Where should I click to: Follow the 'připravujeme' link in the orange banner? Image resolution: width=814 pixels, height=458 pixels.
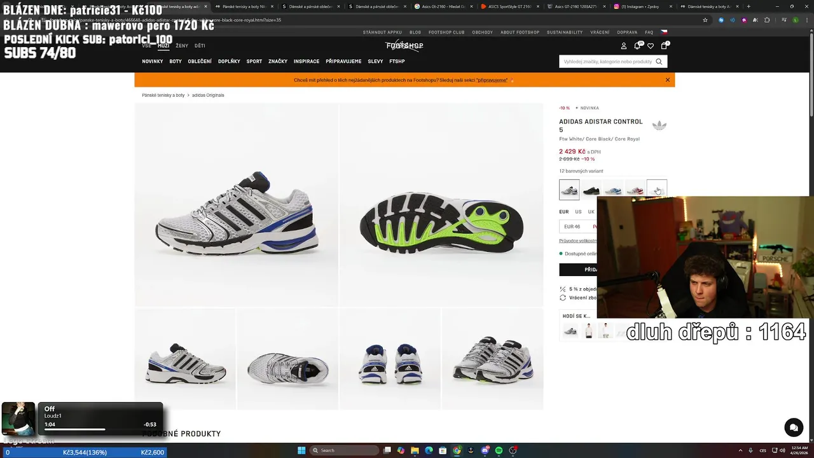[492, 80]
